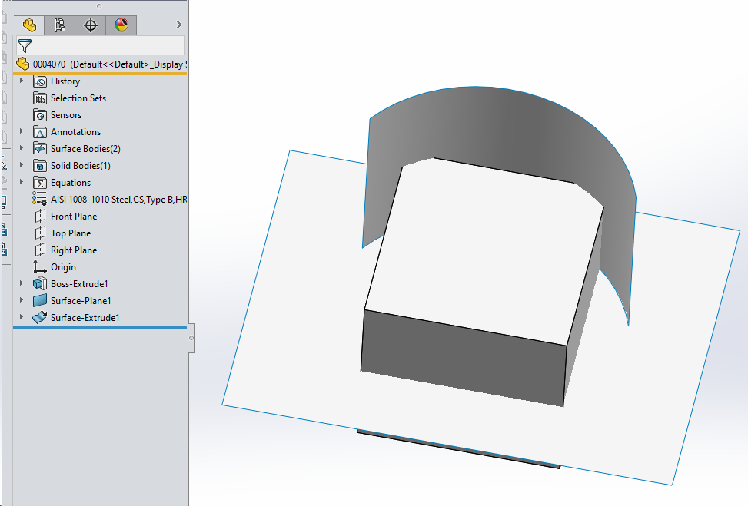
Task: Click the rollback bar below Surface-Extrude1
Action: (x=100, y=327)
